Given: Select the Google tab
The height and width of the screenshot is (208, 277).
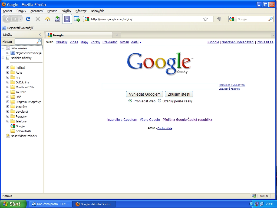Looking at the screenshot, I should pos(79,35).
